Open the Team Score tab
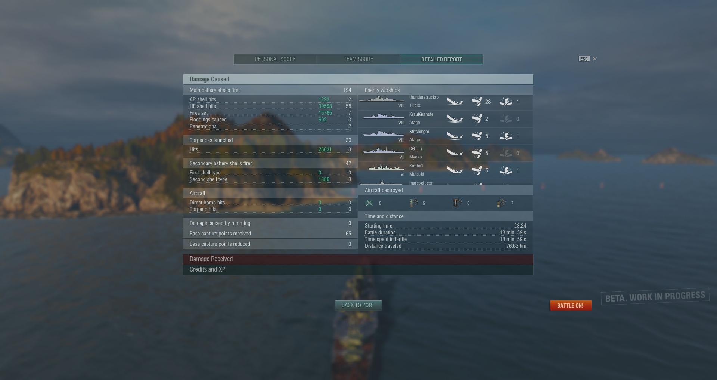The width and height of the screenshot is (717, 380). pos(358,59)
